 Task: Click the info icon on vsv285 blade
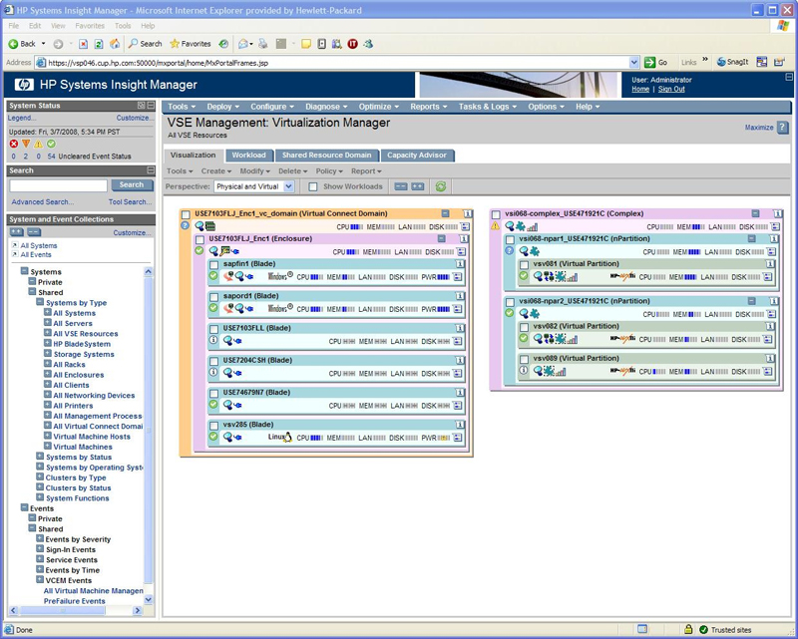pyautogui.click(x=460, y=425)
